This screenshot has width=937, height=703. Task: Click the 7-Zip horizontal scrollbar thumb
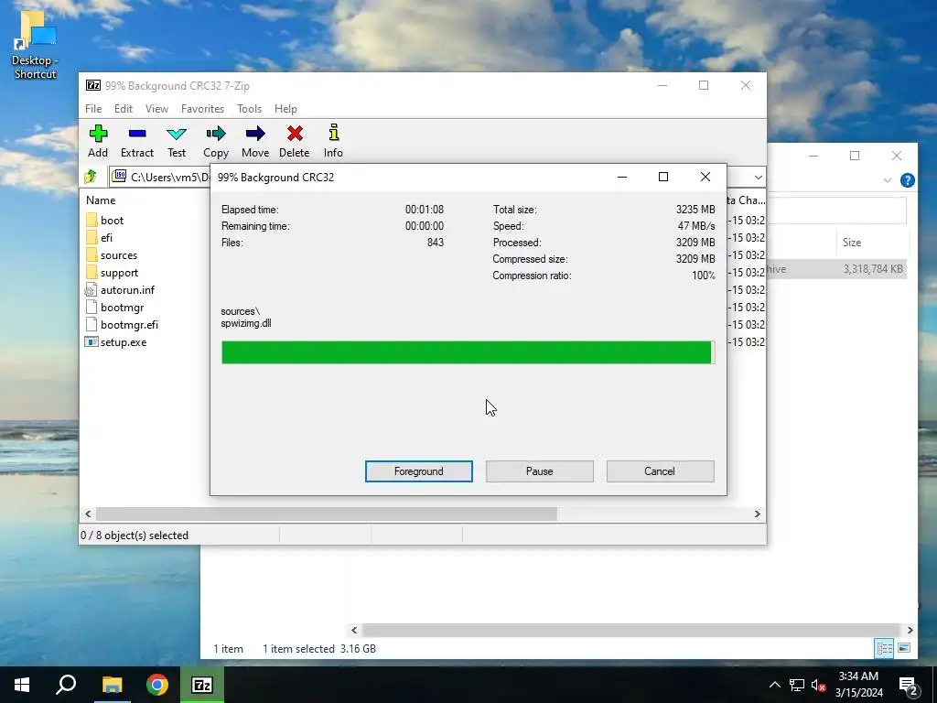pos(327,514)
